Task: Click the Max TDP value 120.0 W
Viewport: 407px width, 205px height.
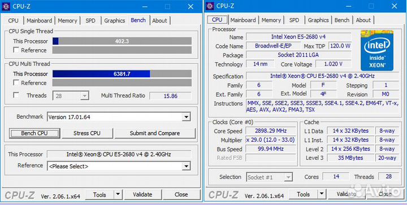Action: pos(340,46)
